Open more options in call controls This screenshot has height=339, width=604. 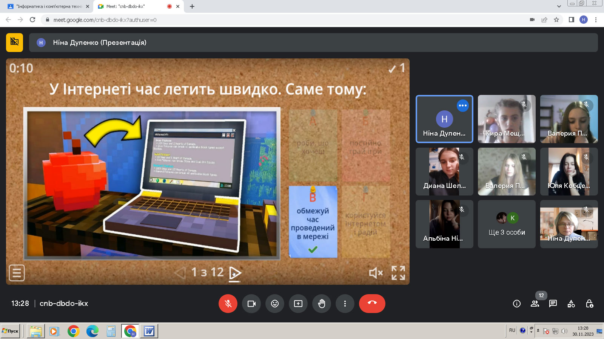(x=345, y=304)
